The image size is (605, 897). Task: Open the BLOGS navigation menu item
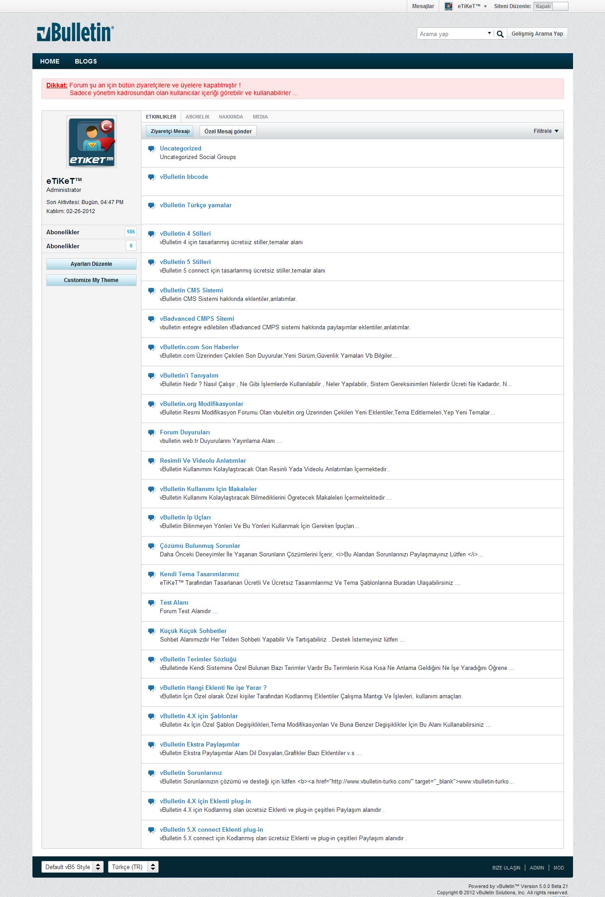[x=86, y=61]
